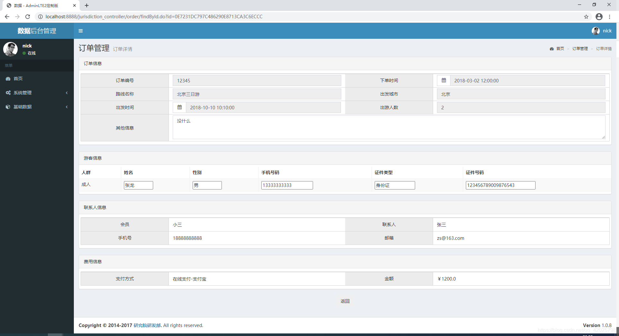Click the 基础数据 cube icon

coord(8,107)
